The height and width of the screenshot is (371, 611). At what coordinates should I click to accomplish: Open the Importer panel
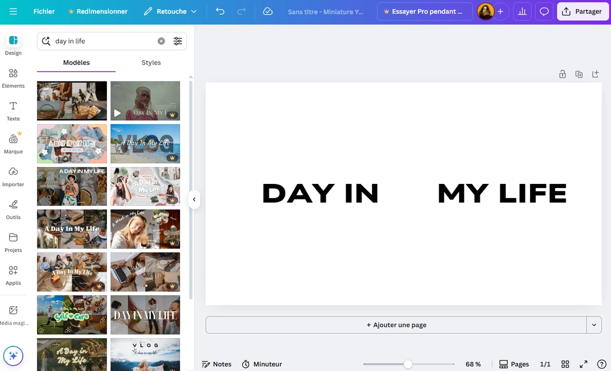[13, 176]
